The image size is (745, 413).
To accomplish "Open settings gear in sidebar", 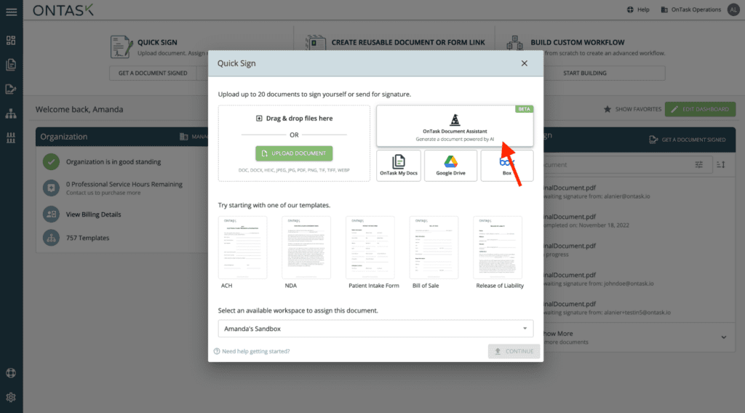I will (11, 397).
